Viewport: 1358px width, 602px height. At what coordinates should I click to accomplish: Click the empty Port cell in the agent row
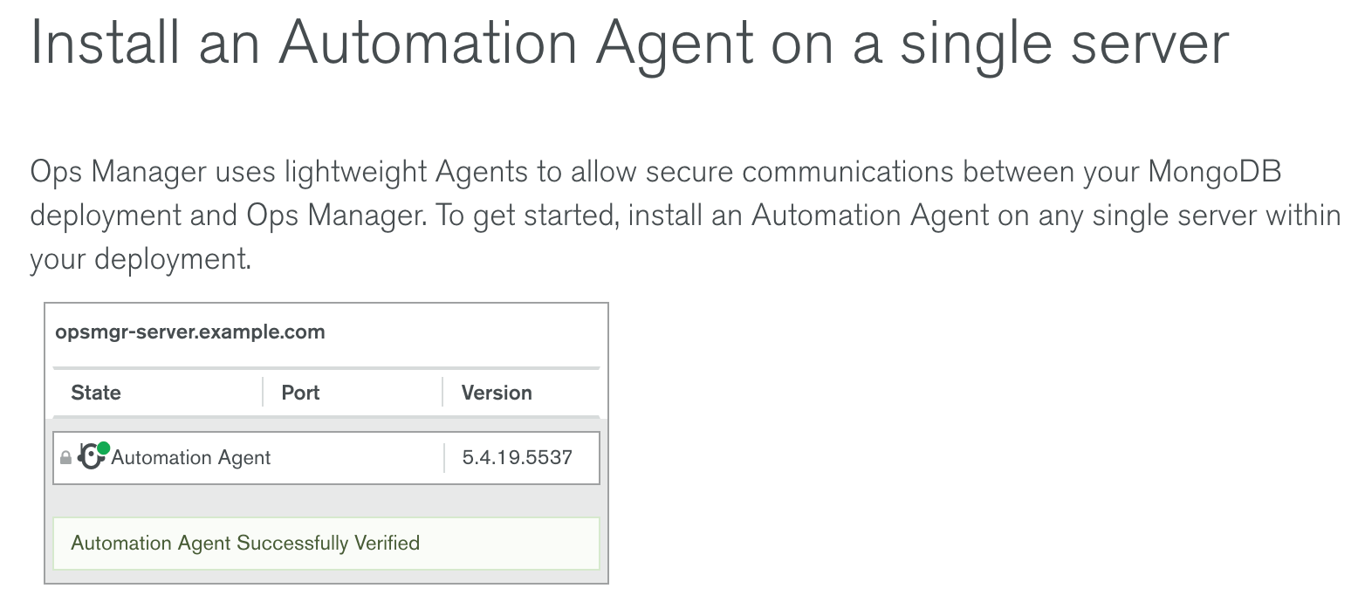(358, 458)
